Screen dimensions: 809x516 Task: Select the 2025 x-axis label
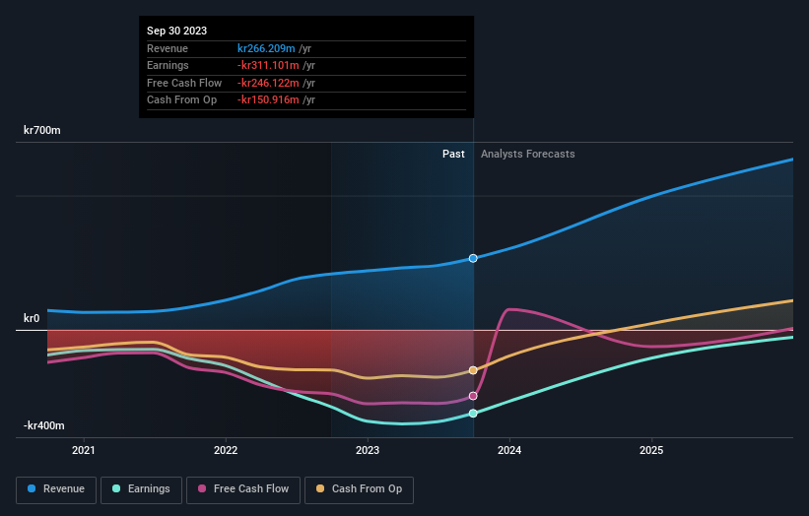click(651, 450)
